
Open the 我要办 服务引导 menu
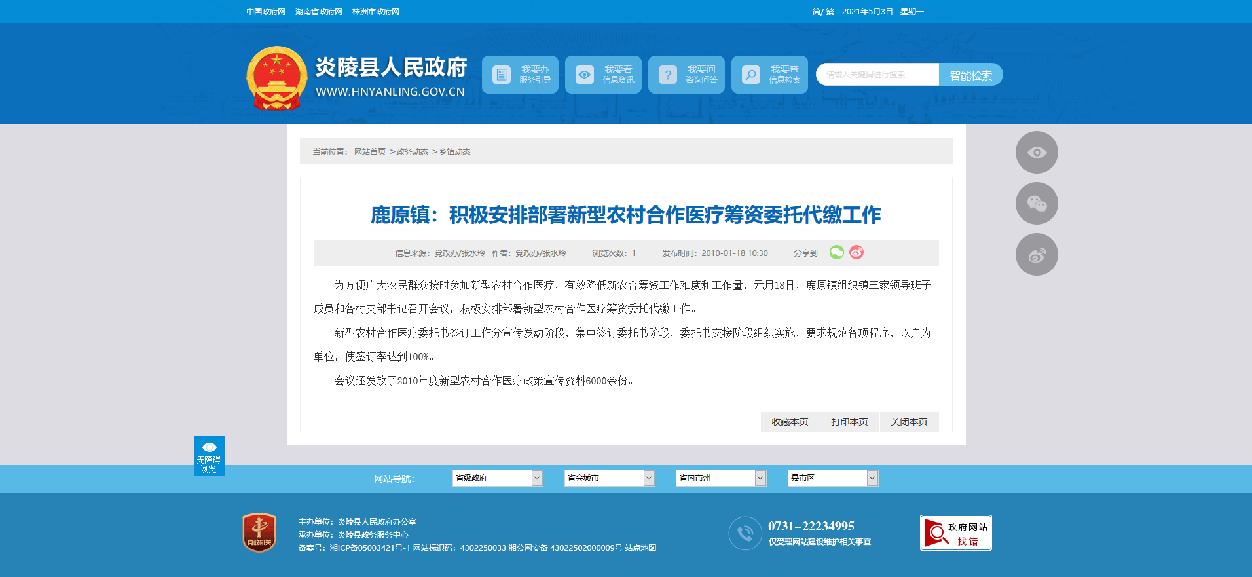point(520,75)
